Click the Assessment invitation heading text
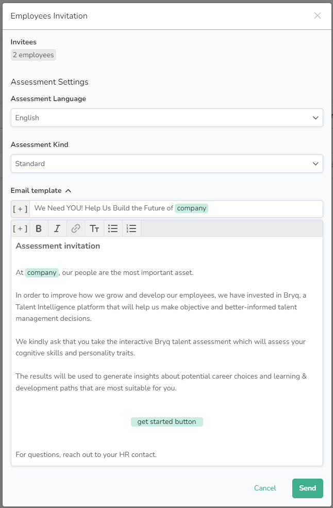Image resolution: width=333 pixels, height=508 pixels. [58, 246]
